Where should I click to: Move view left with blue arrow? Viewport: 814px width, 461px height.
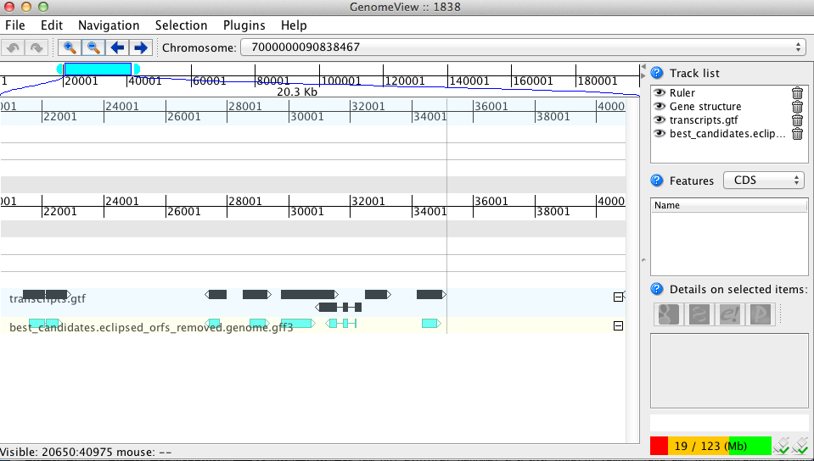[x=117, y=47]
